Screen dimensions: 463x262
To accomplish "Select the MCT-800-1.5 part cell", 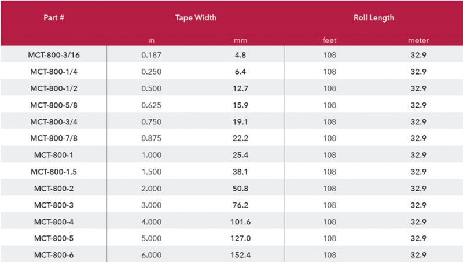I will (54, 172).
